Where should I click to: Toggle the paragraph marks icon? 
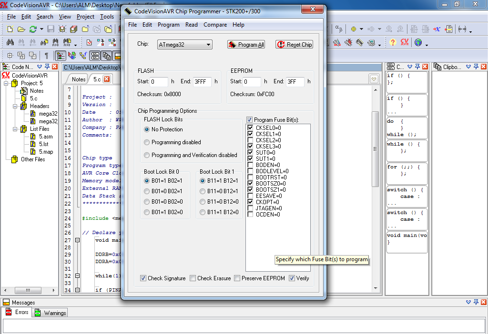(x=46, y=56)
